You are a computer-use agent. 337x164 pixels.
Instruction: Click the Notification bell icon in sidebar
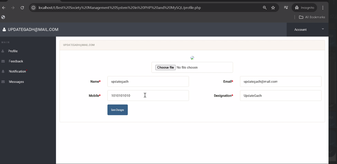coord(3,71)
